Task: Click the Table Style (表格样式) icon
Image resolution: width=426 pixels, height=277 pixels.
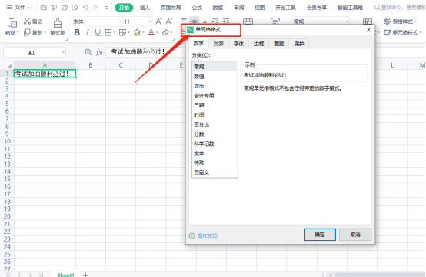Action: [x=387, y=21]
